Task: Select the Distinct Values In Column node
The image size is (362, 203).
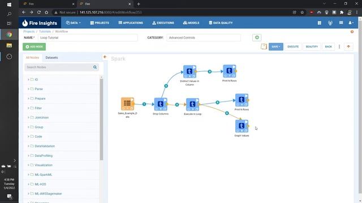Action: 189,72
